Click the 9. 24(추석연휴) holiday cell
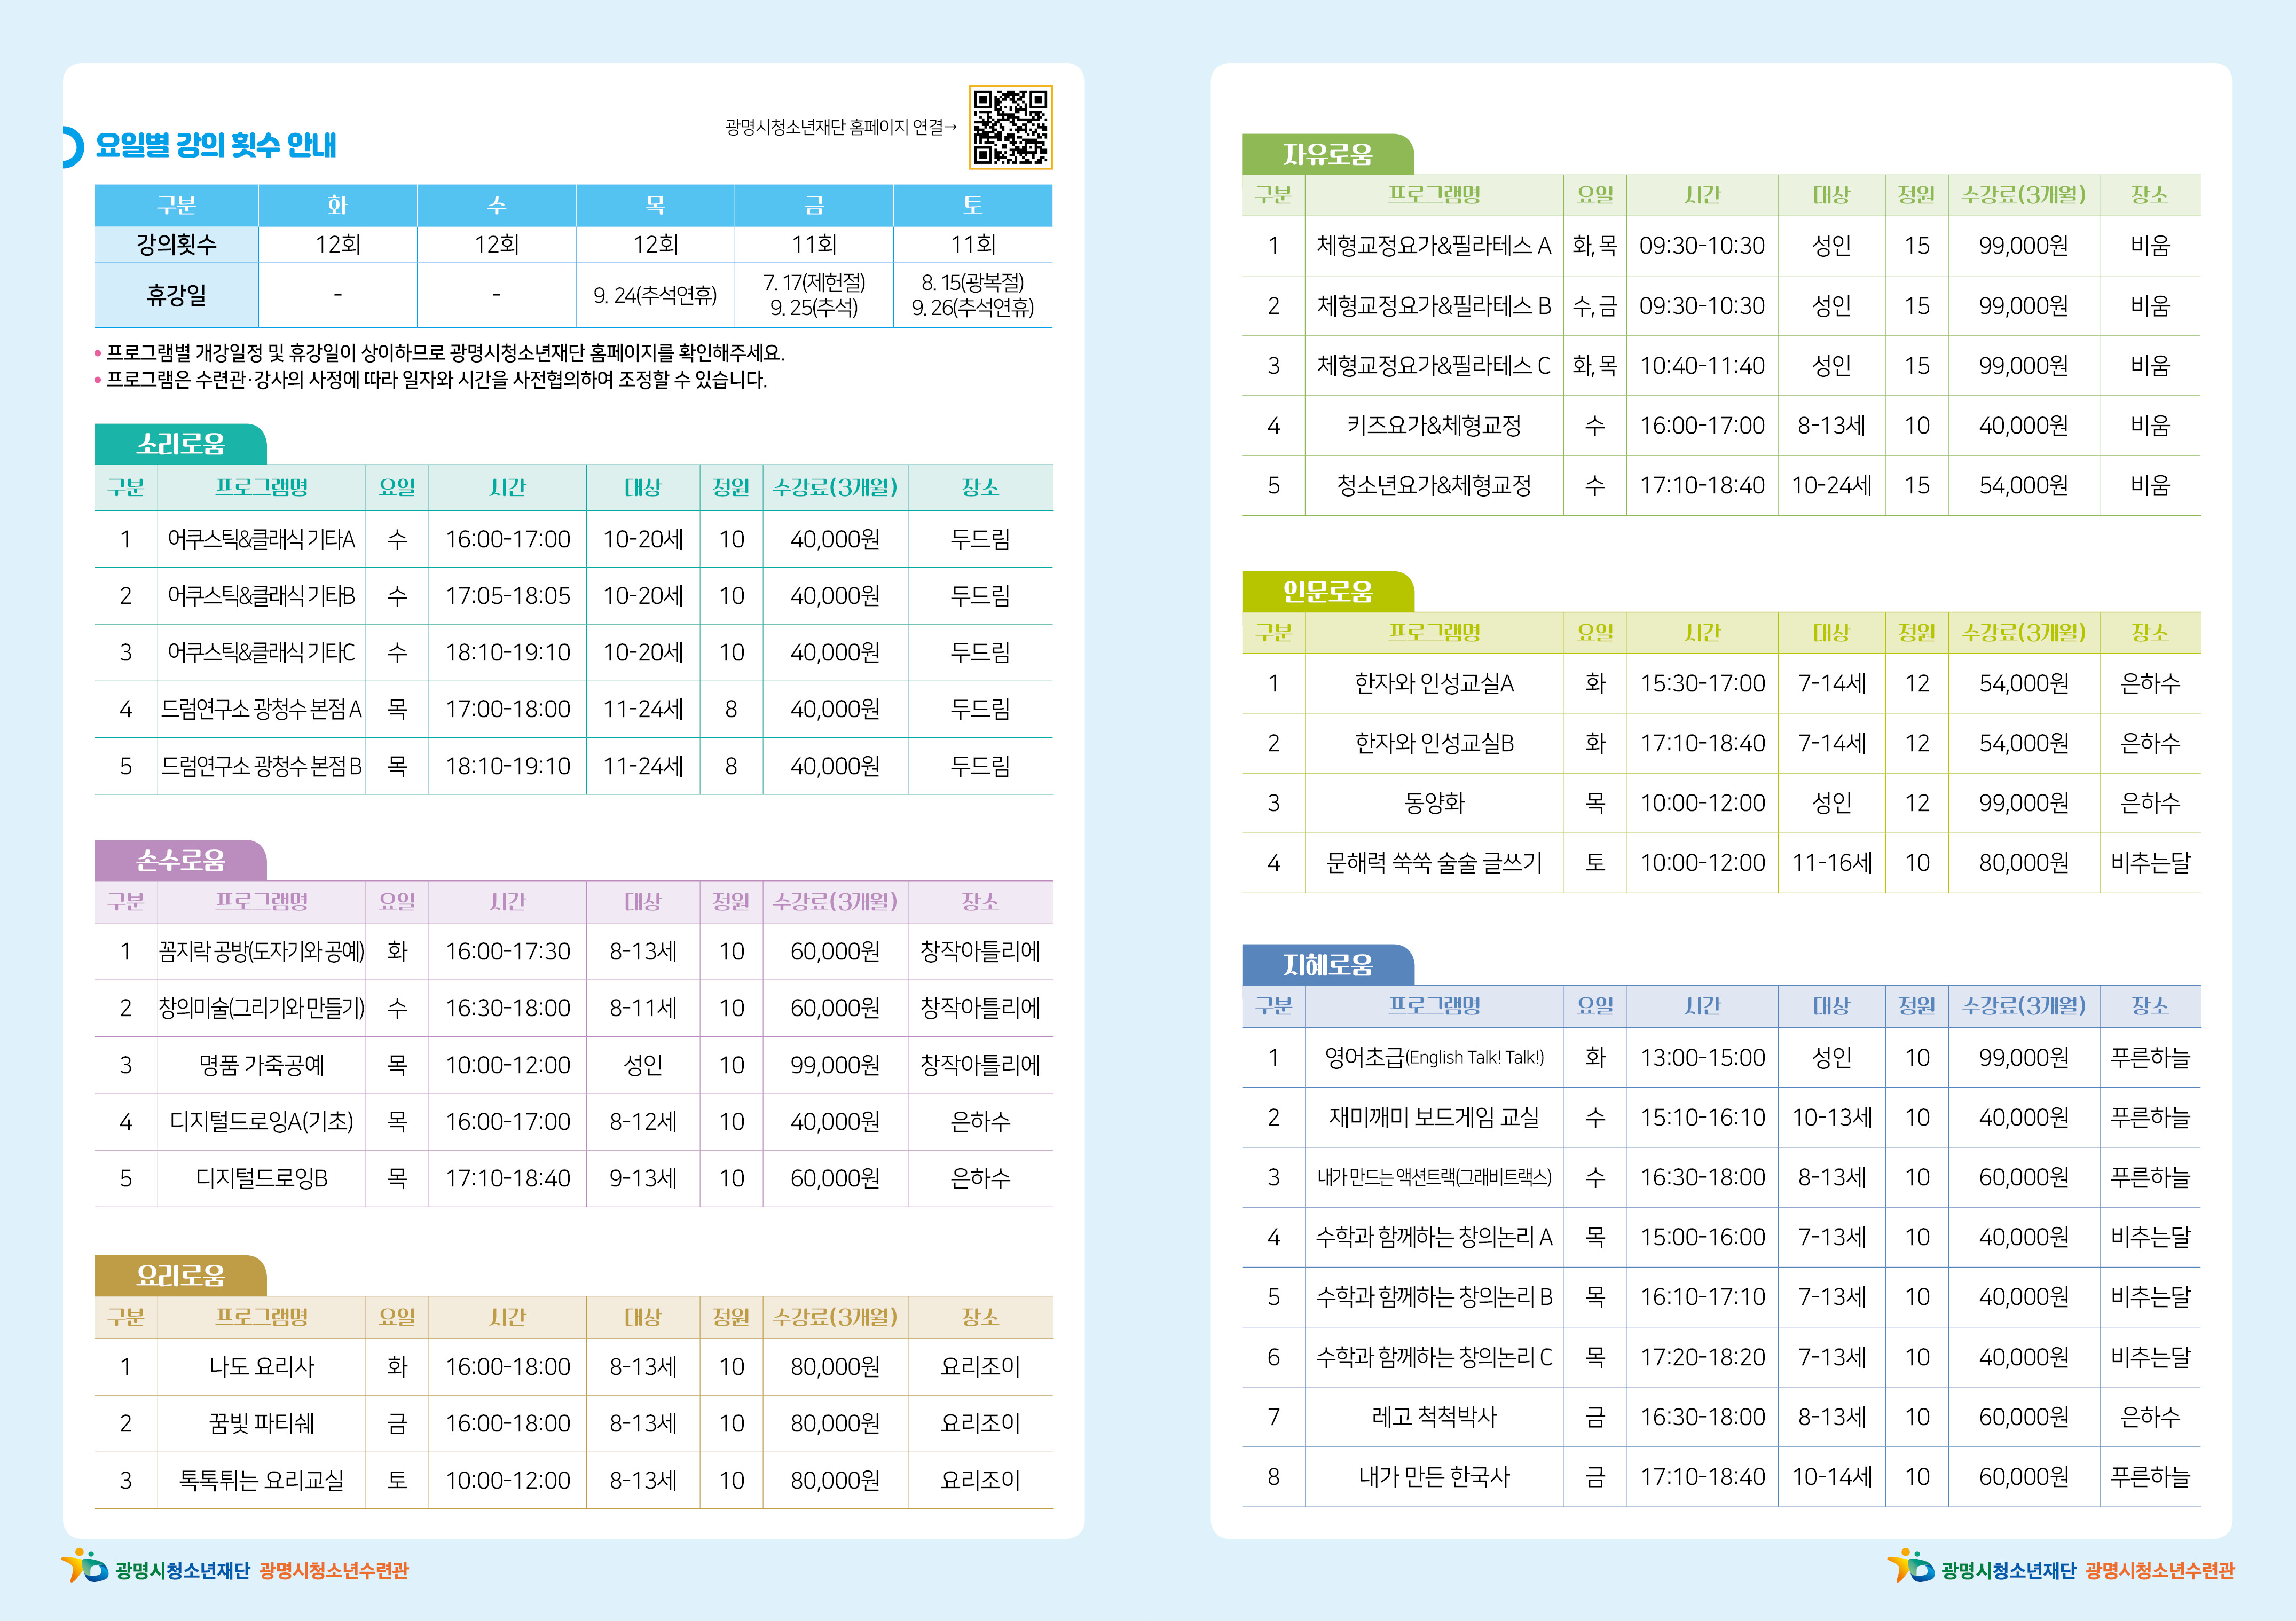Image resolution: width=2296 pixels, height=1621 pixels. click(x=656, y=295)
